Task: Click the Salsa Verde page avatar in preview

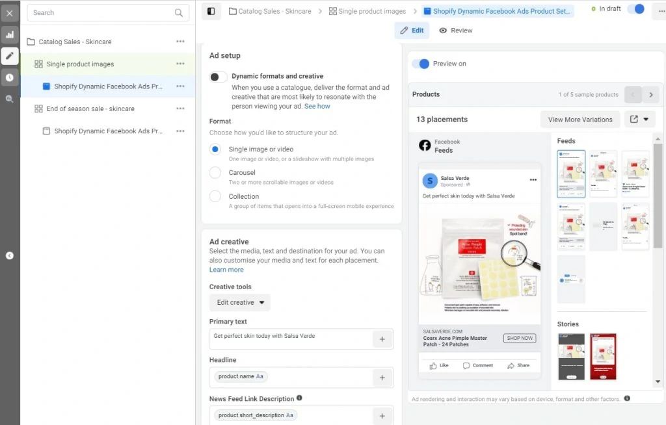Action: (x=430, y=181)
